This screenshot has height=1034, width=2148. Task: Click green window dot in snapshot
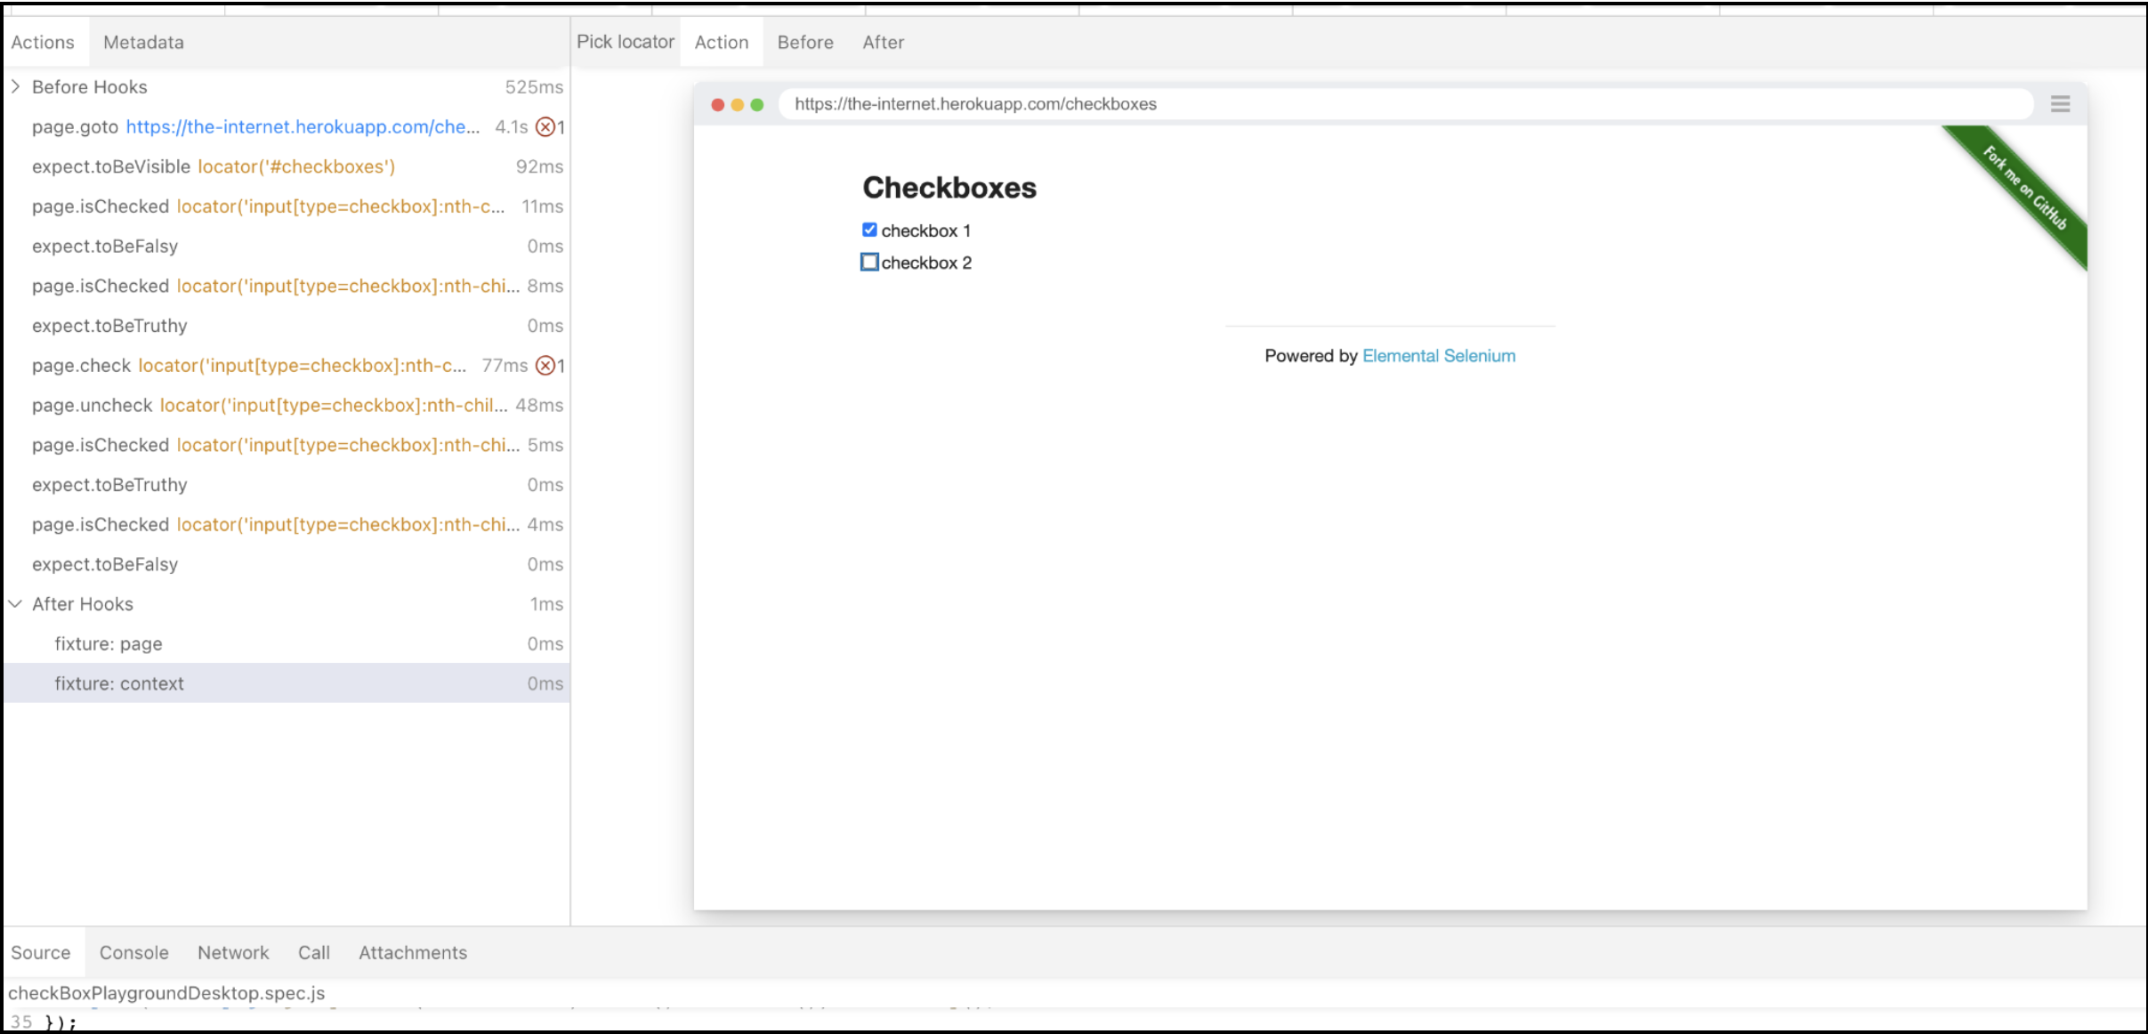point(757,105)
